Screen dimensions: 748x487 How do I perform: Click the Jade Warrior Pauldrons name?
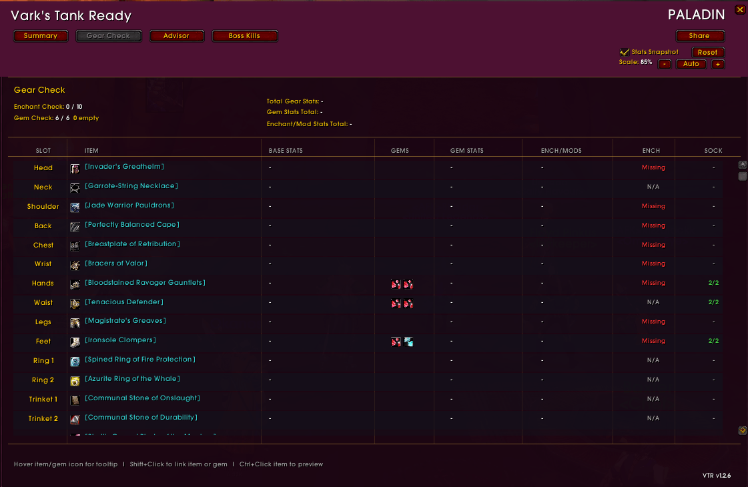(x=129, y=205)
